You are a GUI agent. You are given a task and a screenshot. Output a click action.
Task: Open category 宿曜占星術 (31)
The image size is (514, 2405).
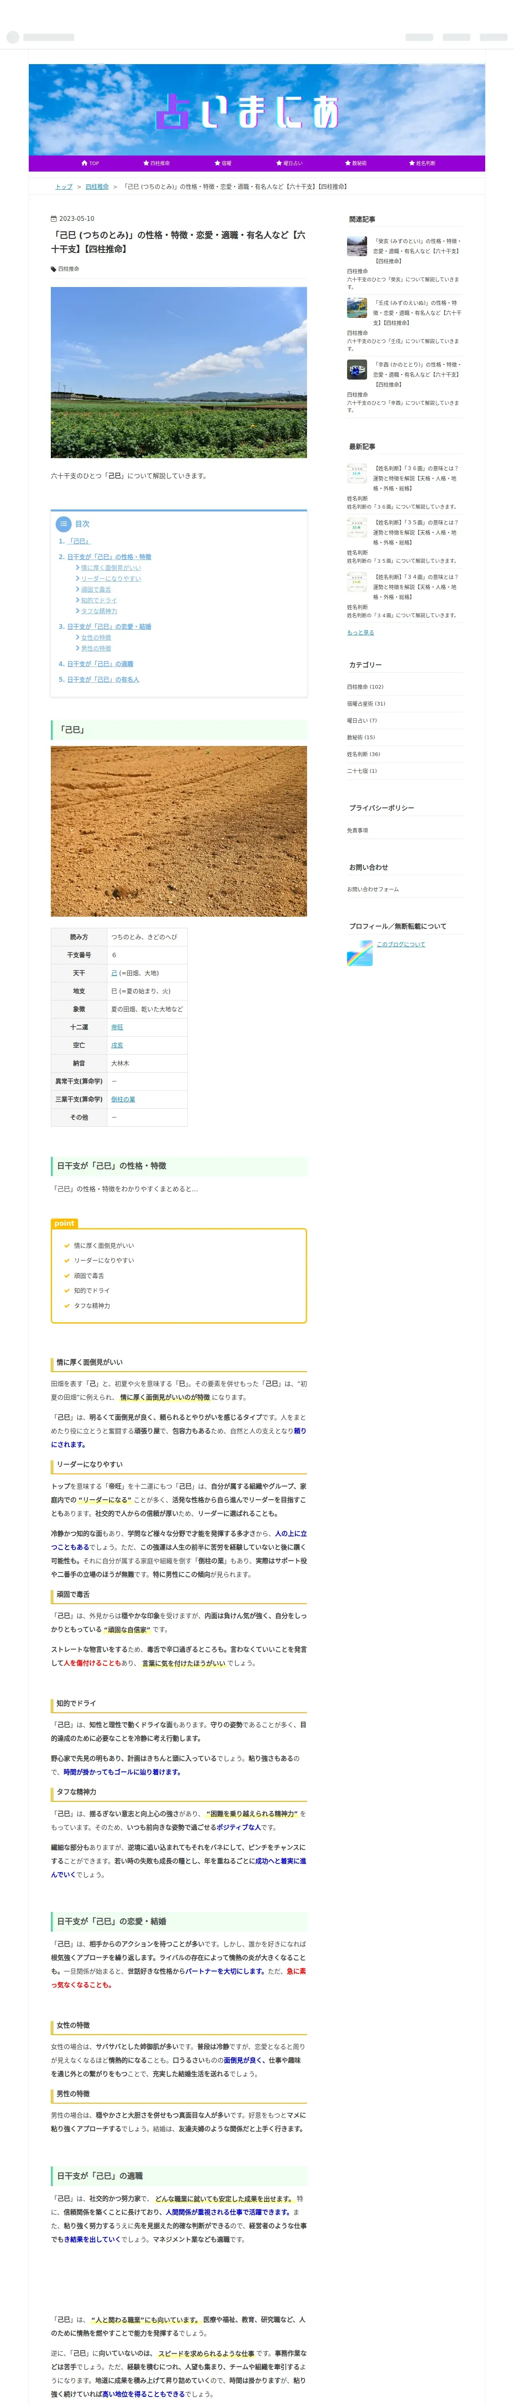click(x=365, y=704)
